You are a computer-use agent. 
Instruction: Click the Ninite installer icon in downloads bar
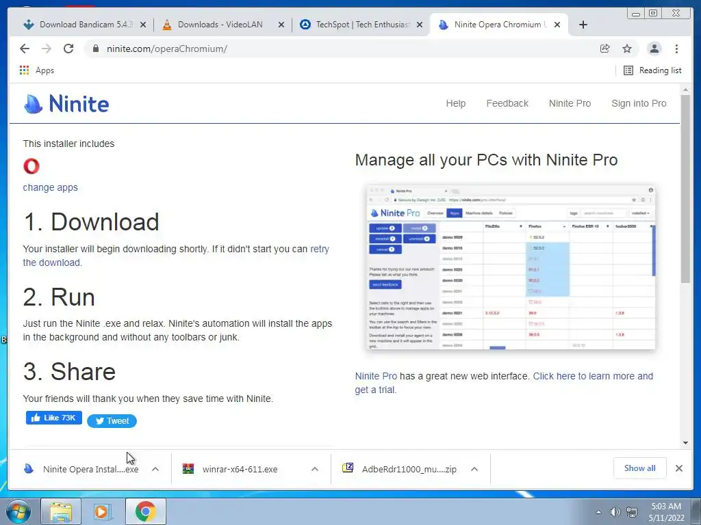pyautogui.click(x=29, y=468)
